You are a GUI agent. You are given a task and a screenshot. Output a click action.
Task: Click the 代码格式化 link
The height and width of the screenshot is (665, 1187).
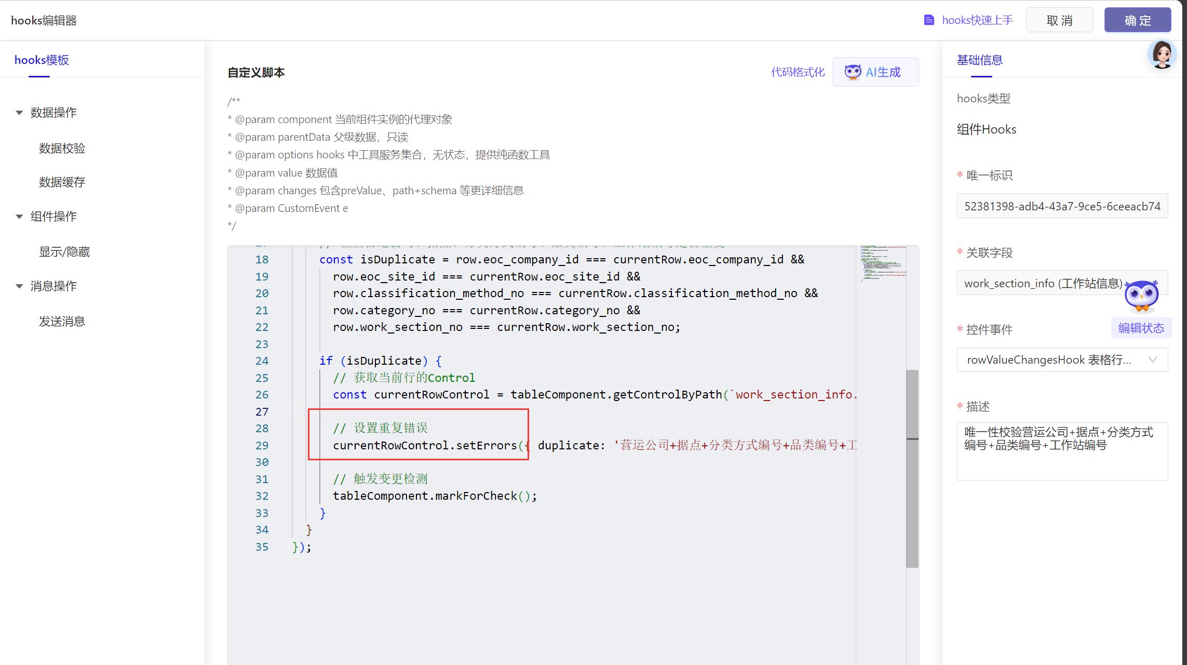(x=798, y=72)
